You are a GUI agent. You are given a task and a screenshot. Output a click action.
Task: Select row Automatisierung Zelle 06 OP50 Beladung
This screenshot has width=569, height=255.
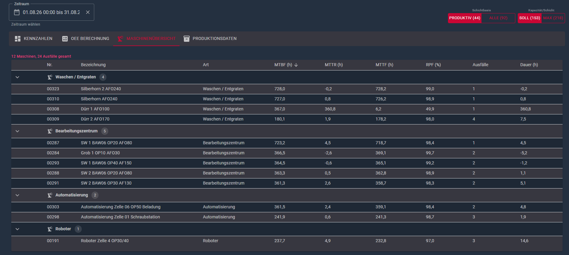(x=287, y=207)
